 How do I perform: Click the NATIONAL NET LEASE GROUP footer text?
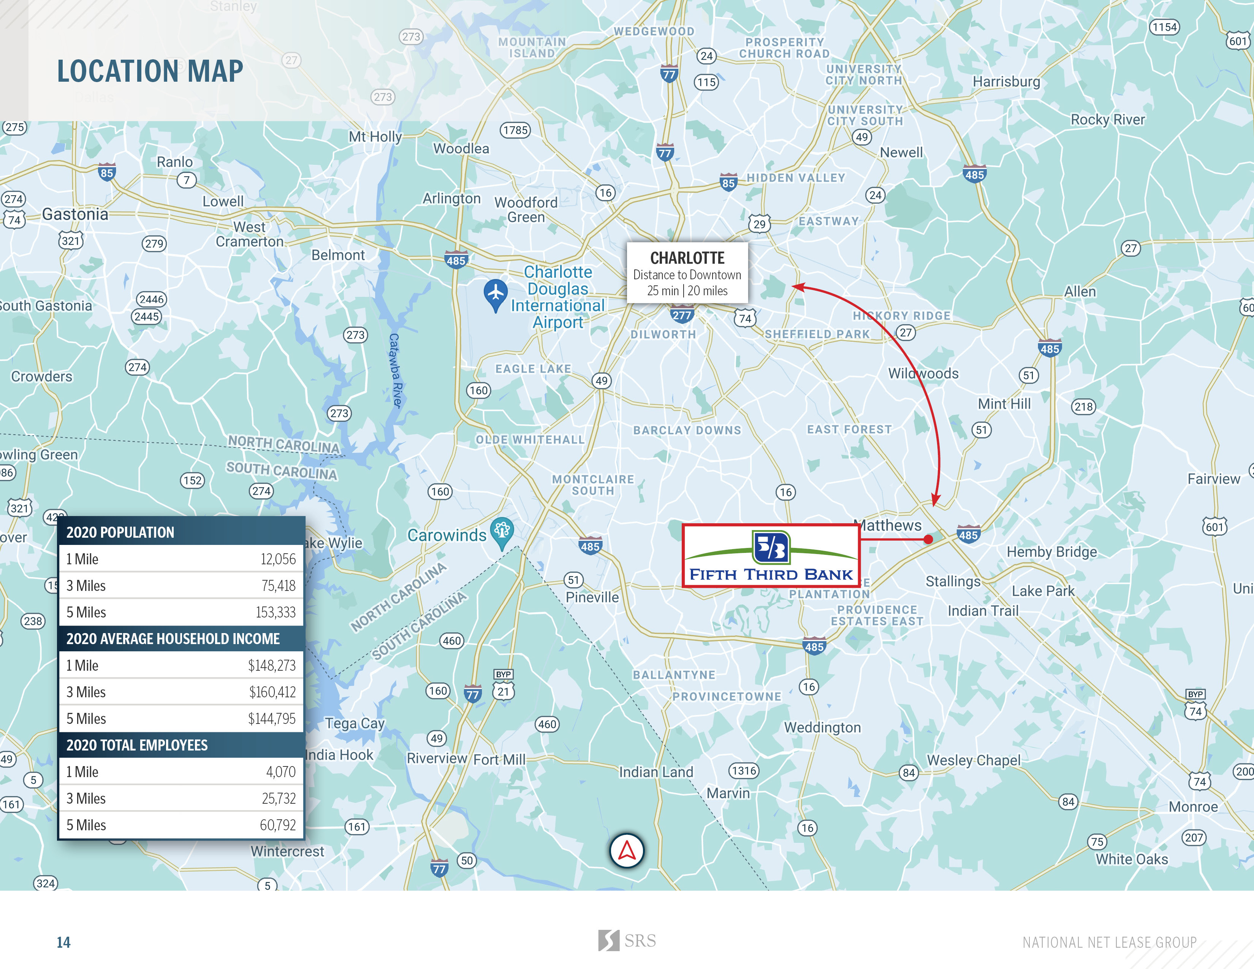1109,943
